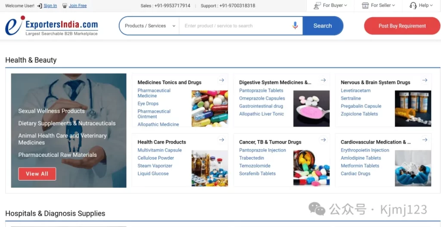The height and width of the screenshot is (227, 441).
Task: Click the Search button
Action: pyautogui.click(x=323, y=25)
